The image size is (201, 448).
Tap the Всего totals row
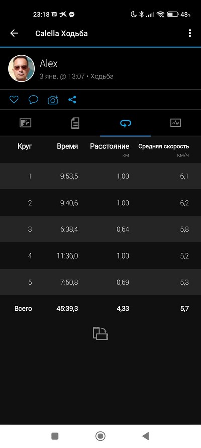100,308
